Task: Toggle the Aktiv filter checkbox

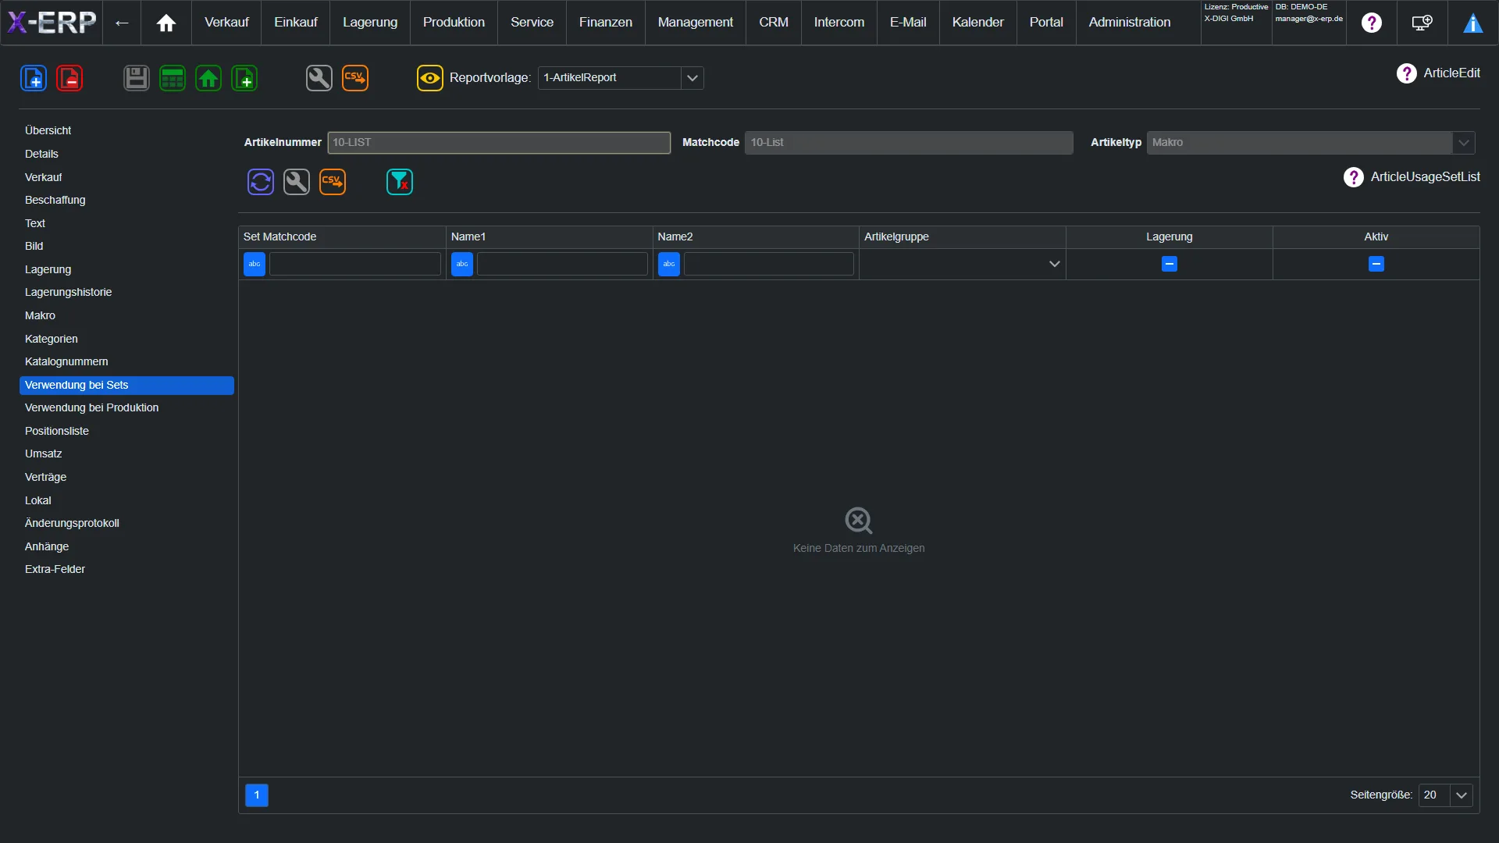Action: tap(1376, 264)
